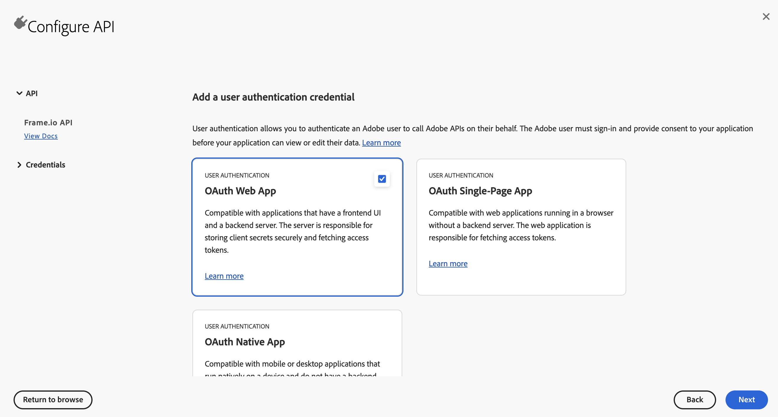Open Learn more in the intro paragraph

tap(381, 143)
